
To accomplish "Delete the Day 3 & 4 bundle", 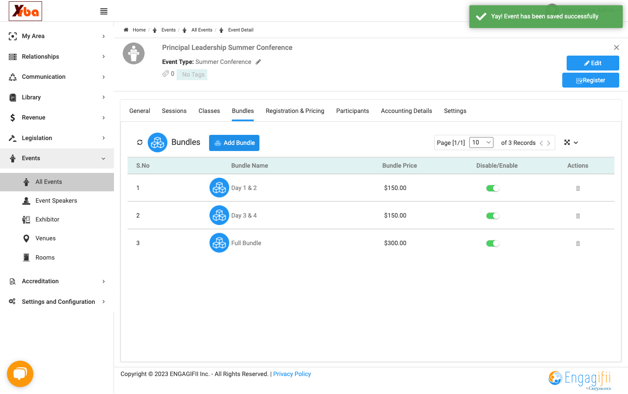I will pos(578,216).
